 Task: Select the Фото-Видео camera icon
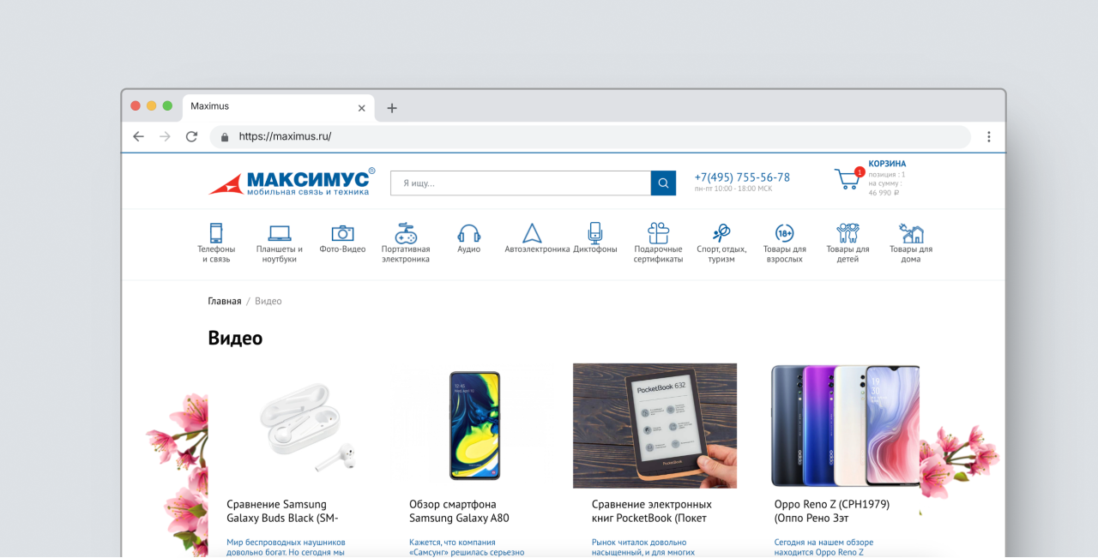point(342,233)
